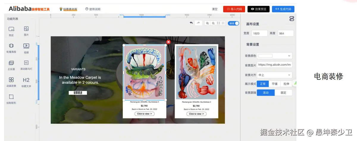Zoom out of the canvas
Viewport: 357px width, 141px height.
coord(213,23)
